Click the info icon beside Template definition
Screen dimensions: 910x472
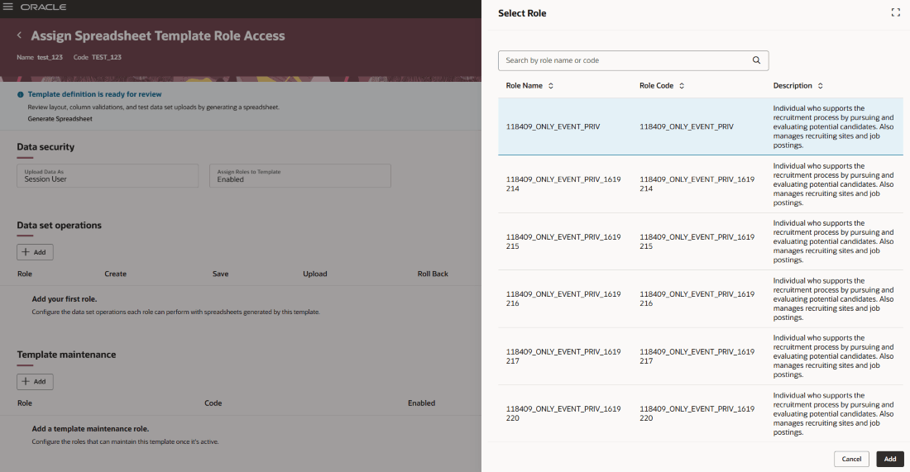point(21,95)
